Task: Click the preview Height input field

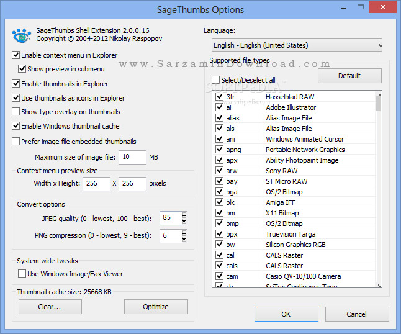Action: [x=132, y=184]
